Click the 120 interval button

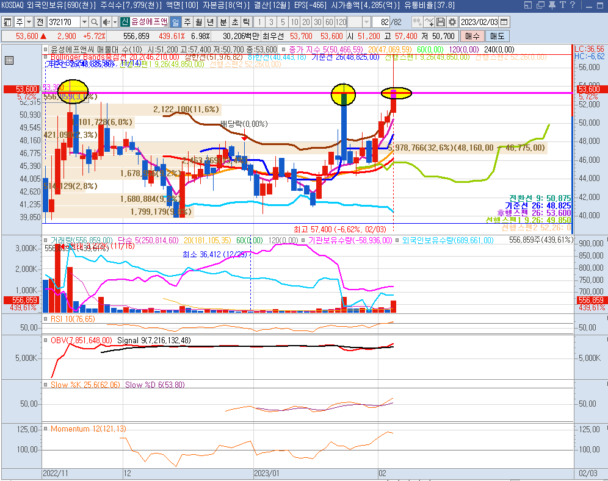[x=341, y=22]
